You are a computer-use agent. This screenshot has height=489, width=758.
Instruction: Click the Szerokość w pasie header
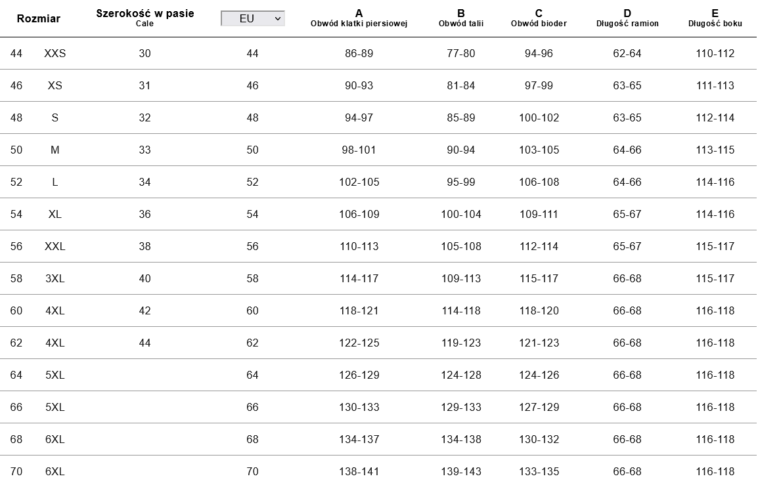(145, 14)
